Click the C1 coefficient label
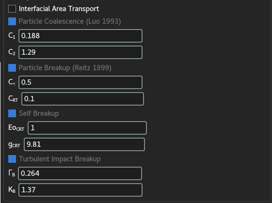 coord(12,36)
